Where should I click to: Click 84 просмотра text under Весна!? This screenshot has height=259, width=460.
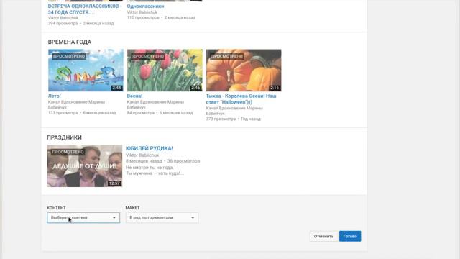140,113
